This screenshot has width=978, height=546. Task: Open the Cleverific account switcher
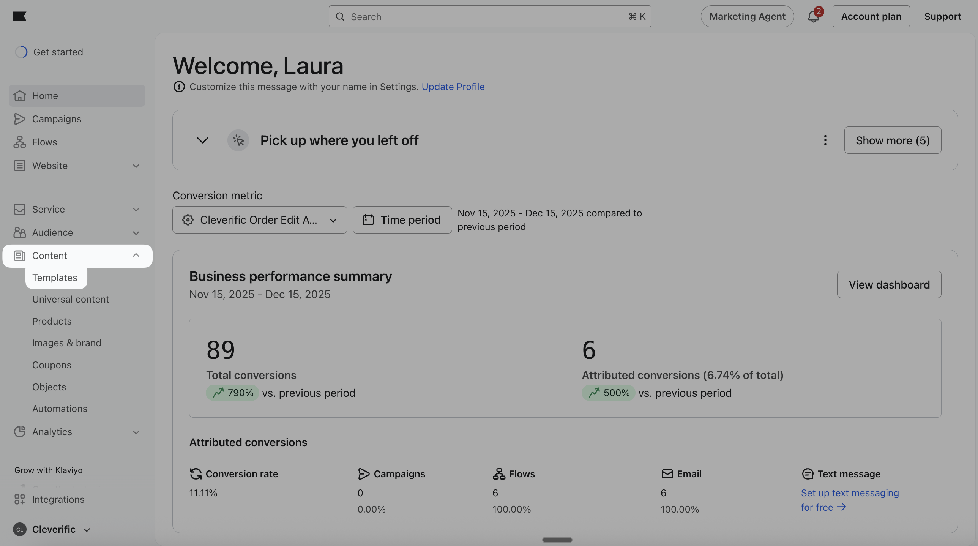(53, 529)
